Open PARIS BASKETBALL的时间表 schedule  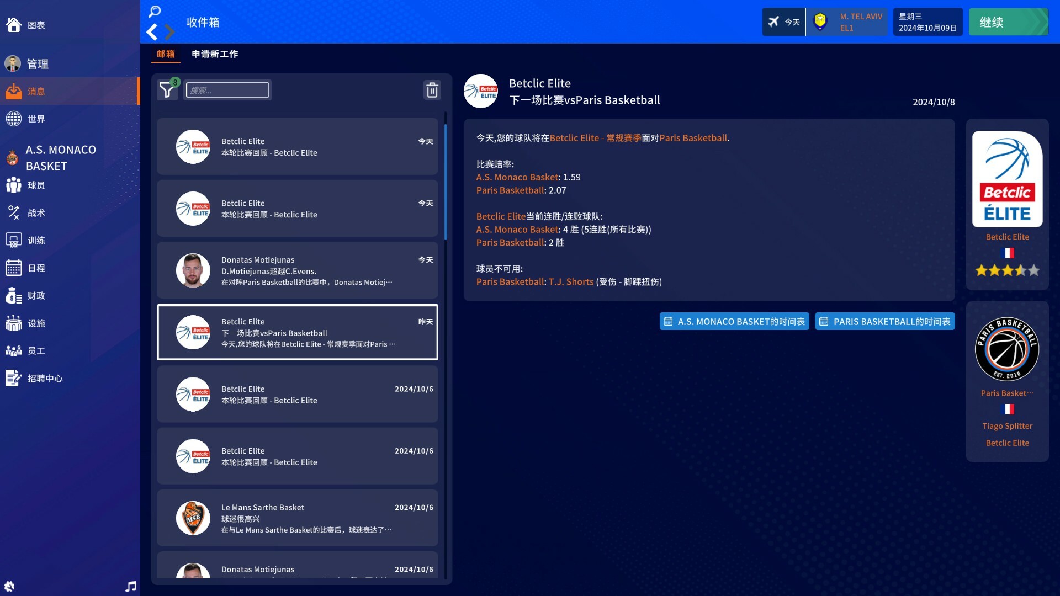884,321
